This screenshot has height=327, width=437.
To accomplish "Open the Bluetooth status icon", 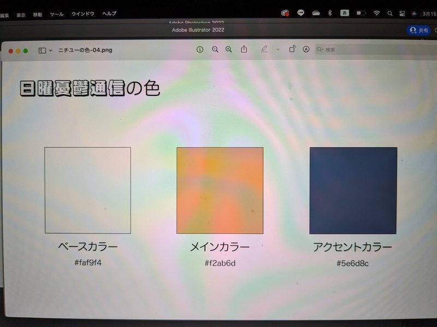I will 330,13.
